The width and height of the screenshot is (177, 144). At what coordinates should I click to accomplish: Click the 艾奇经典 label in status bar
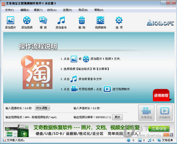pyautogui.click(x=168, y=140)
